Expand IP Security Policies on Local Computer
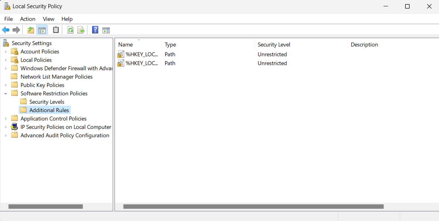Screen dimensions: 439x221 (x=5, y=127)
